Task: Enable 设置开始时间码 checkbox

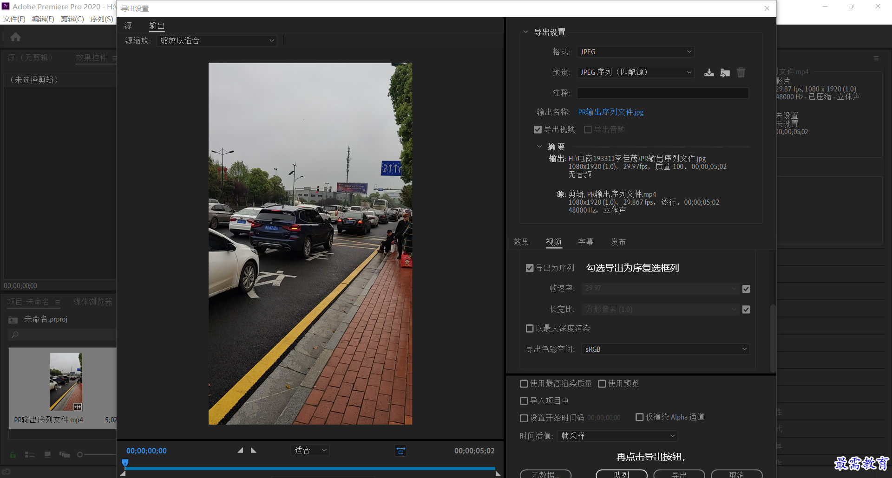Action: (524, 418)
